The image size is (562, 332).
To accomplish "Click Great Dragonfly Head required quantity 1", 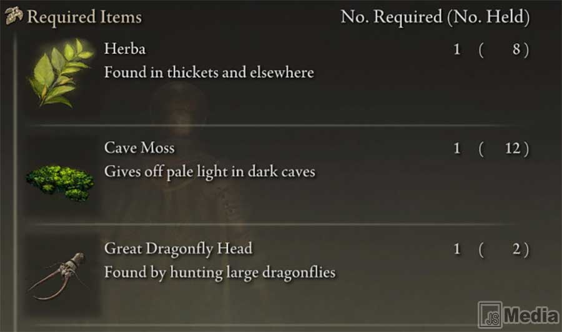I will pyautogui.click(x=457, y=249).
